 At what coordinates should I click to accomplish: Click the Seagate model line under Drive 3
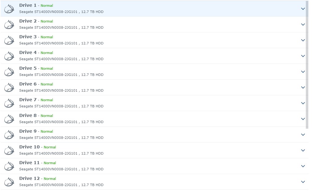(61, 43)
